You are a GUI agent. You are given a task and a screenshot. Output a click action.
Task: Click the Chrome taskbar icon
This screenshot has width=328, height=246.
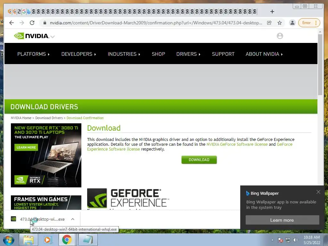[x=67, y=240]
